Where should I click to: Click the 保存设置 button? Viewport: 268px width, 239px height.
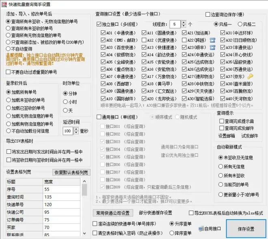(x=246, y=228)
